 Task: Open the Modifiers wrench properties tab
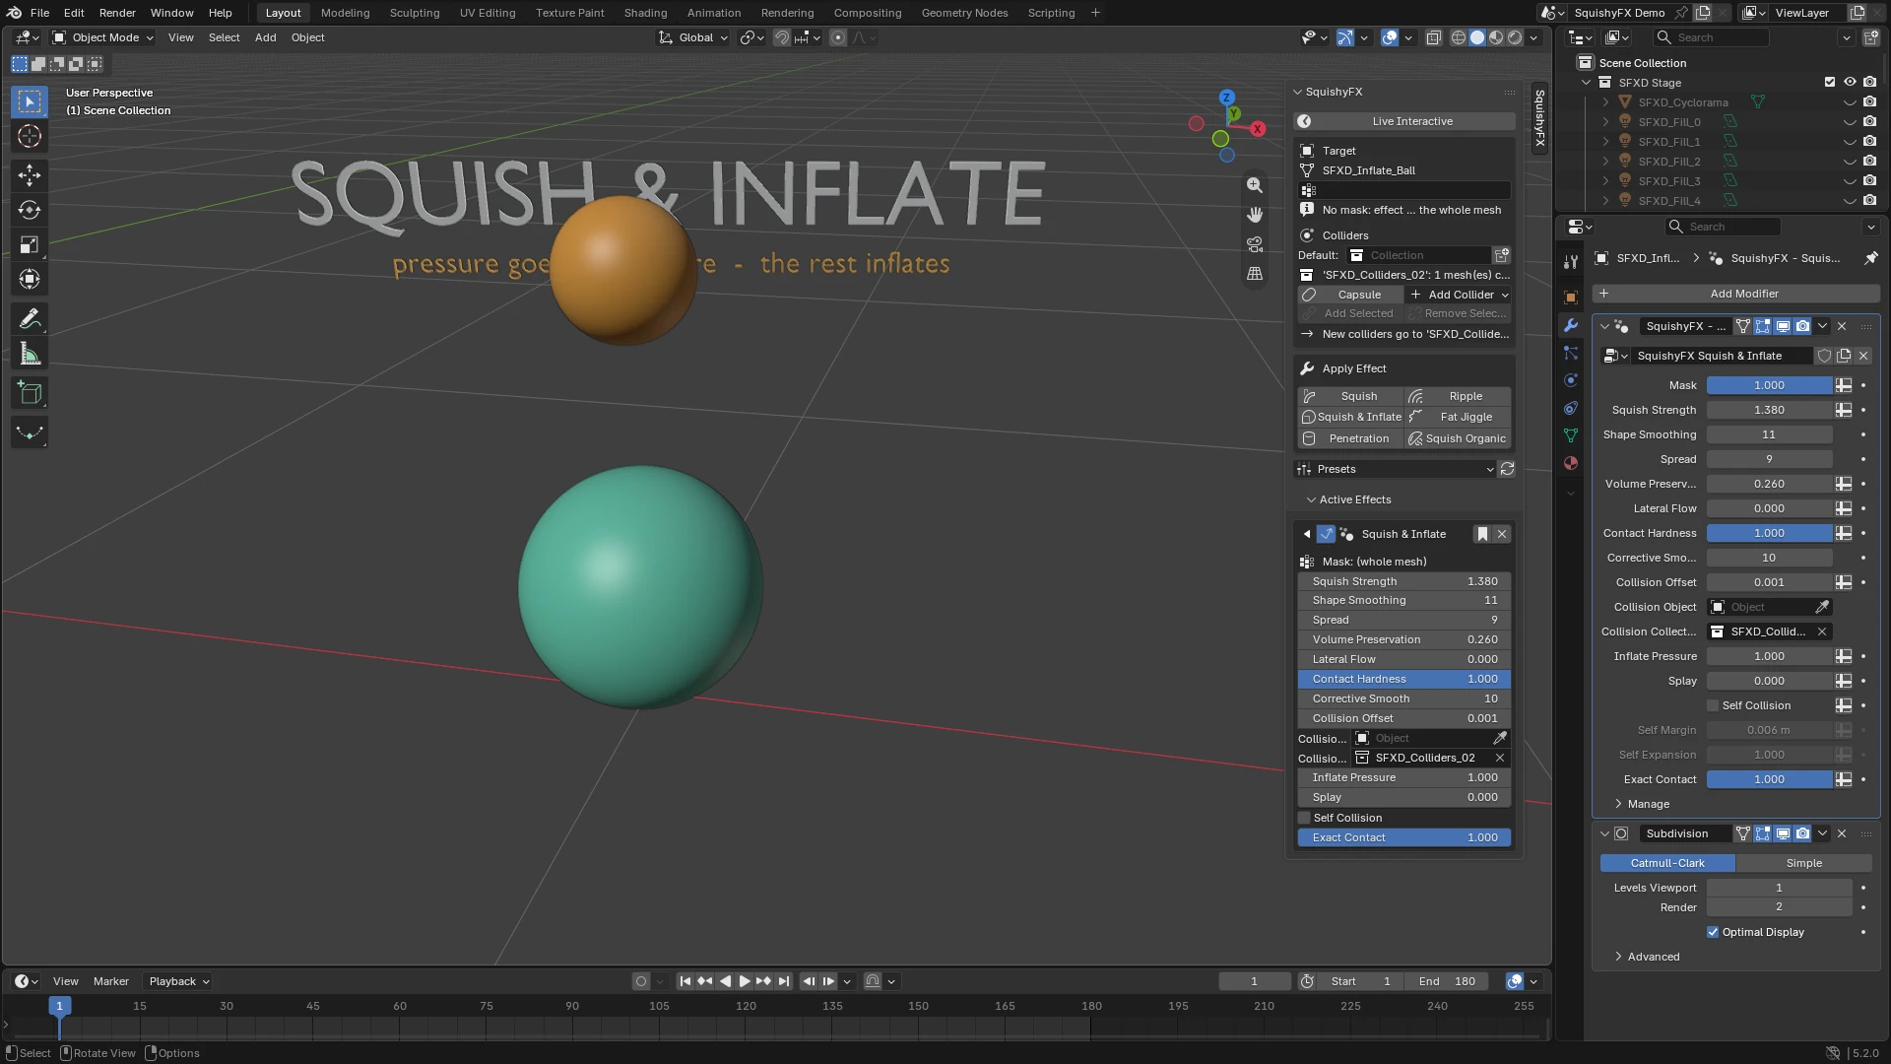point(1571,325)
